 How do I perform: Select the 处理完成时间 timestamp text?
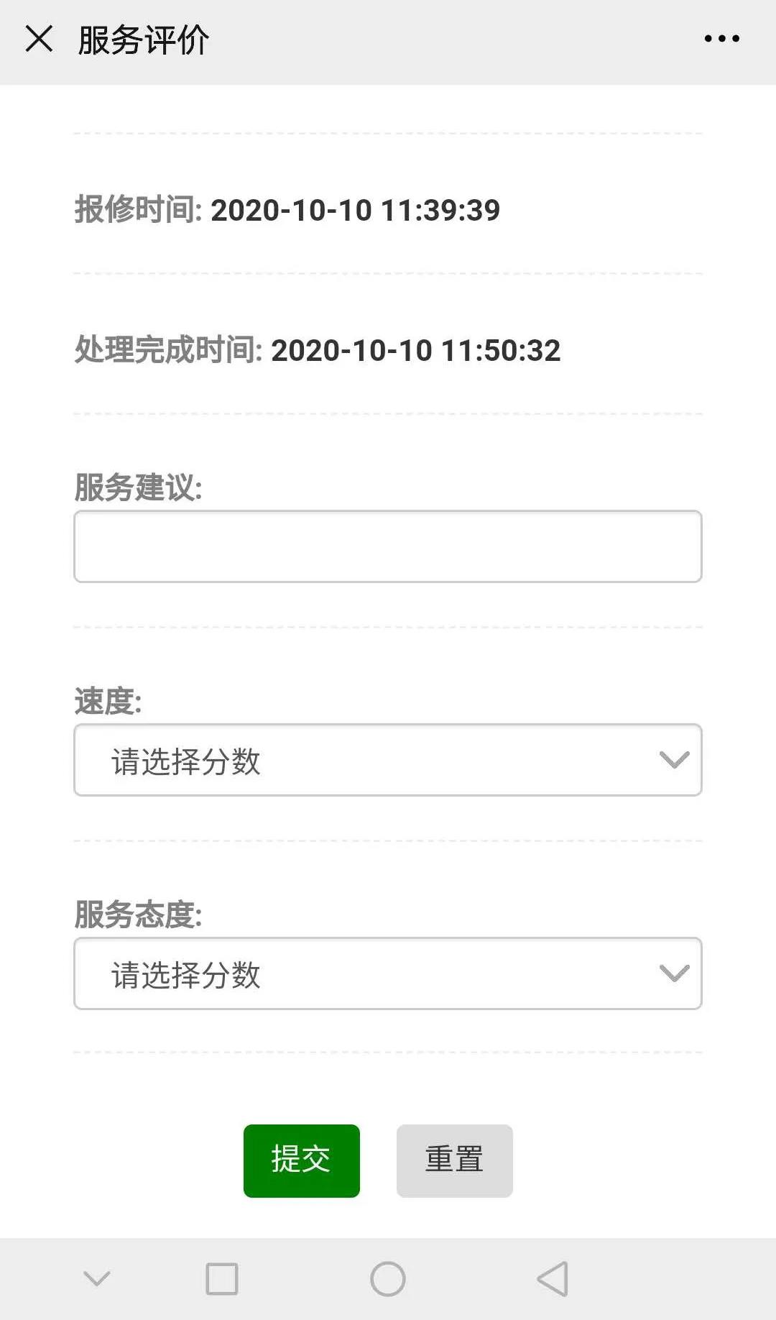(415, 351)
